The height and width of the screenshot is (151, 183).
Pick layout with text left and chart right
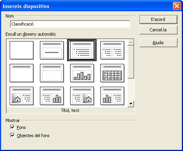coord(52,96)
